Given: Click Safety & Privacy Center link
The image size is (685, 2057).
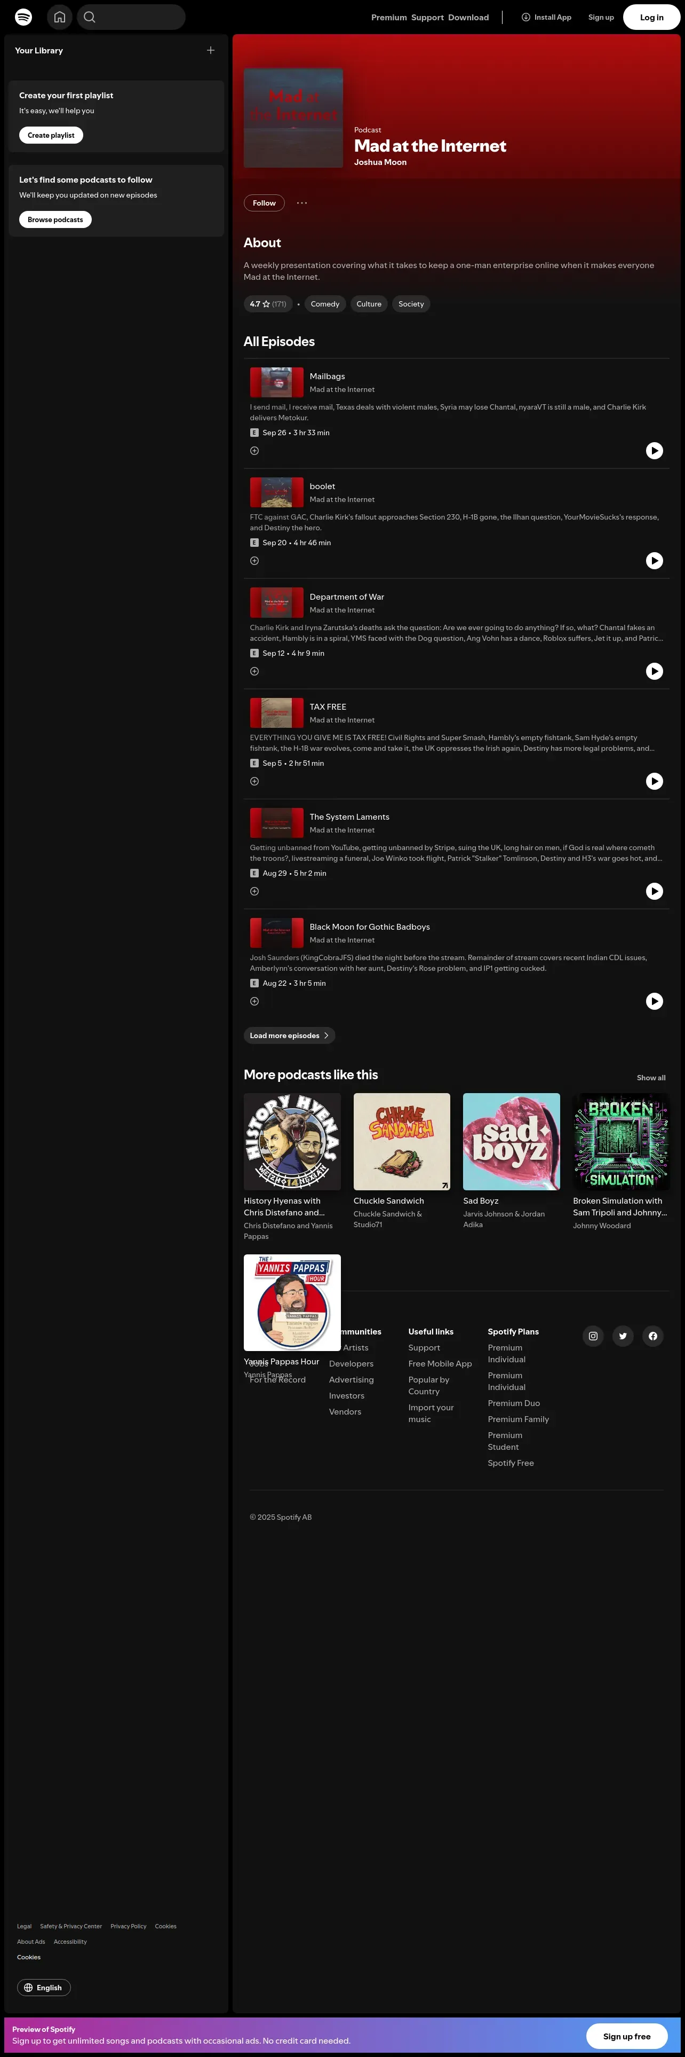Looking at the screenshot, I should tap(71, 1926).
